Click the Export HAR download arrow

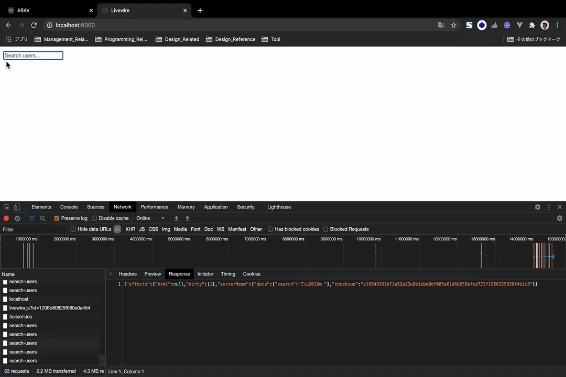(x=187, y=218)
